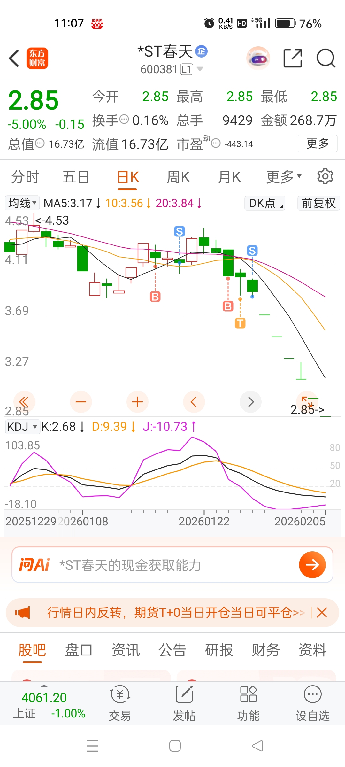Tap the first B buy marker
This screenshot has width=345, height=767.
coord(155,297)
